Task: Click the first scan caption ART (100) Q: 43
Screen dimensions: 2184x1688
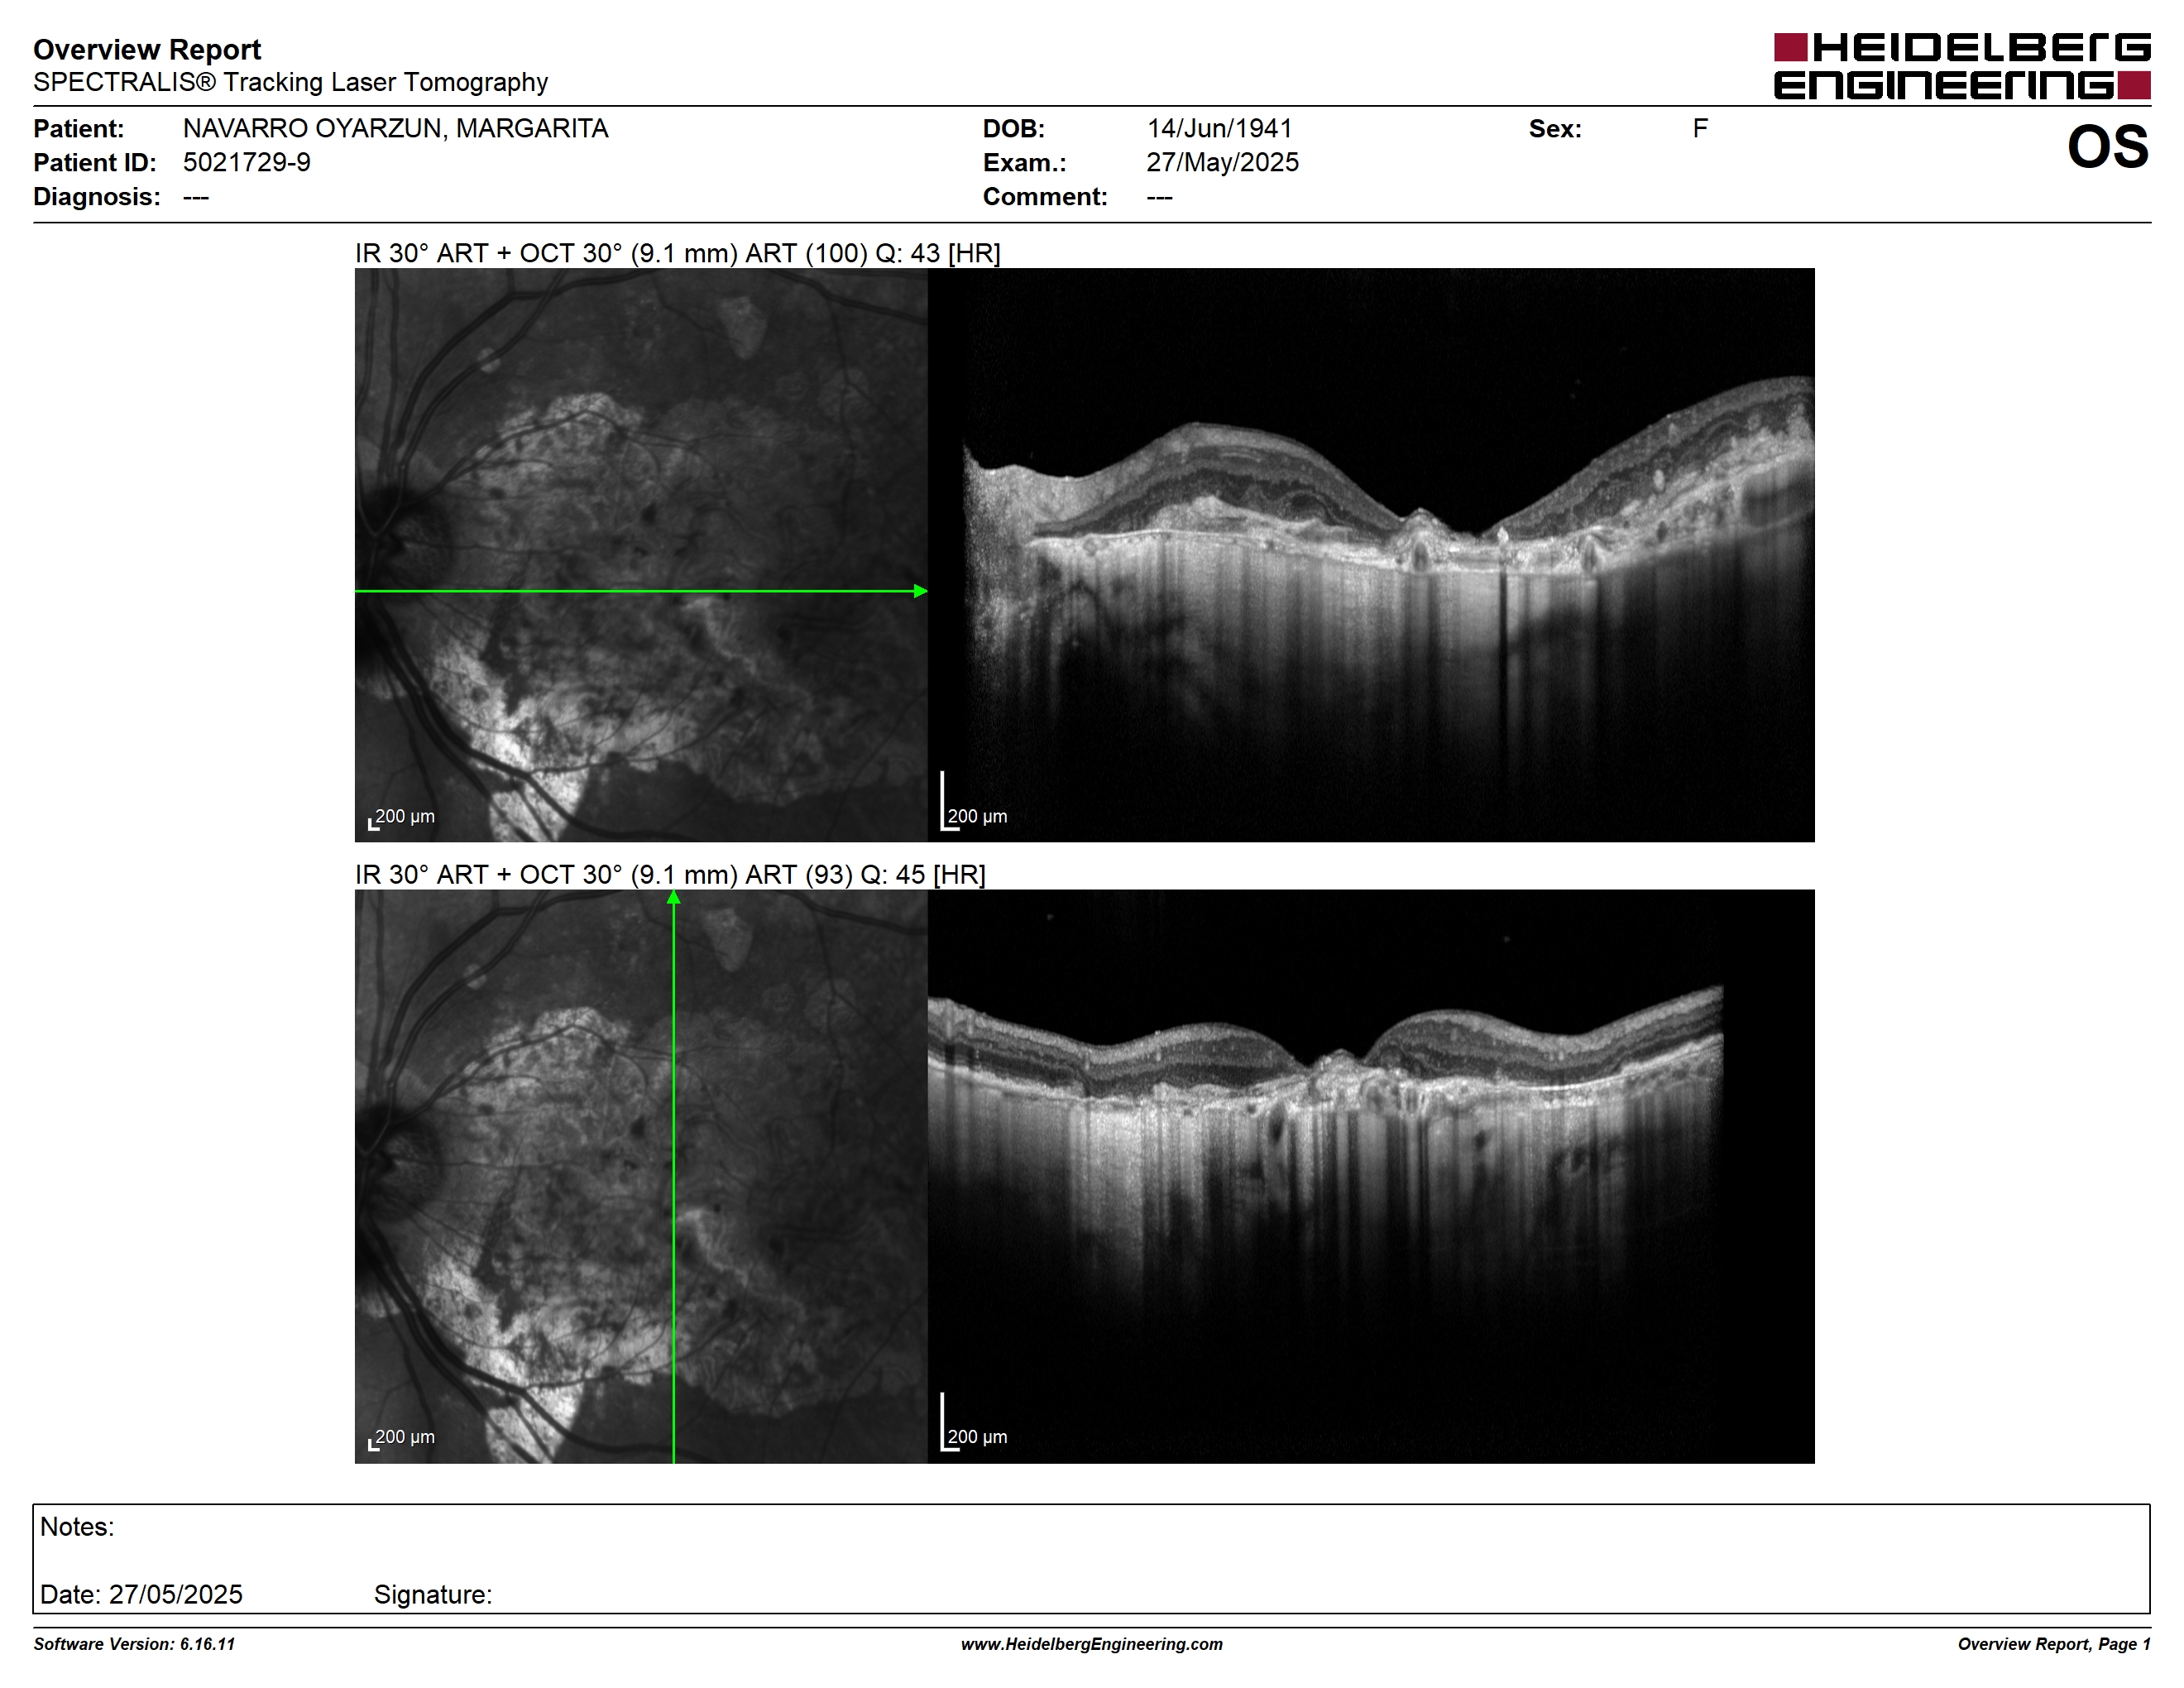Action: (x=677, y=253)
